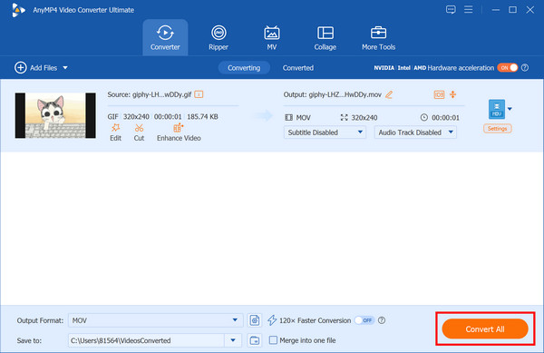
Task: Switch to the Ripper tab
Action: point(219,37)
